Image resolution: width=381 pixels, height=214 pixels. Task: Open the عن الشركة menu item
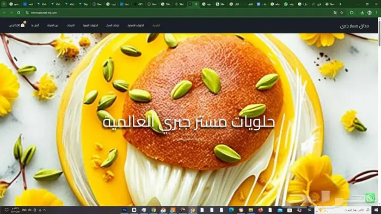[x=53, y=25]
